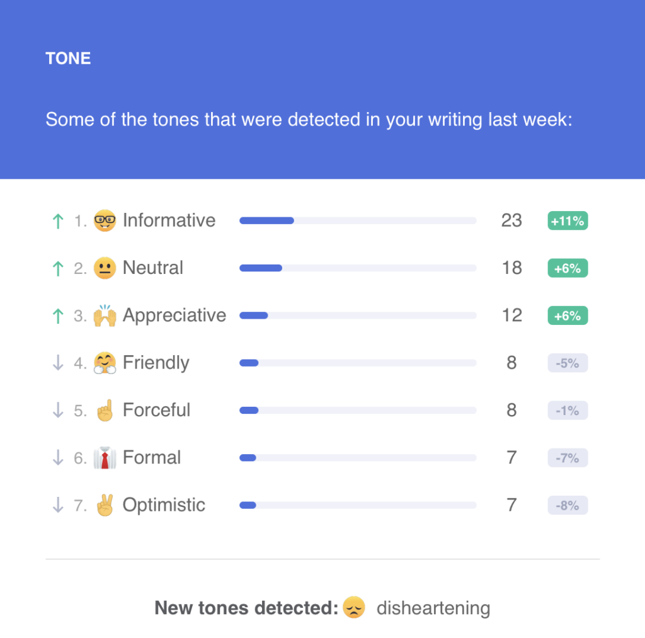Select the Appreciative tone label

pos(174,316)
